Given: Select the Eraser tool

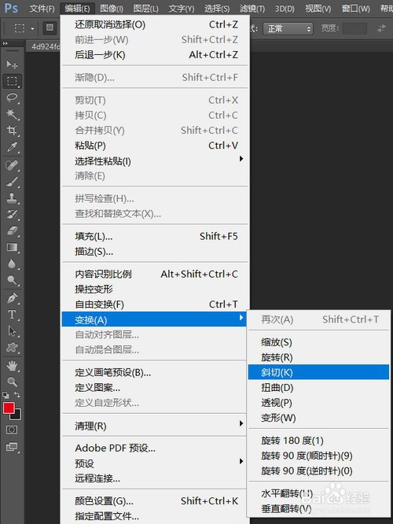Looking at the screenshot, I should point(12,231).
